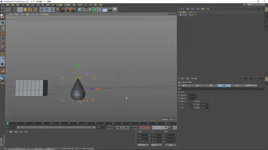Toggle the Z axis lock
Viewport: 268px width, 150px height.
click(52, 10)
